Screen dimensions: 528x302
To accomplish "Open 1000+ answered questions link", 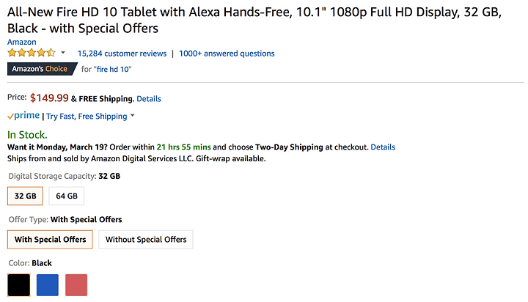I will 227,54.
